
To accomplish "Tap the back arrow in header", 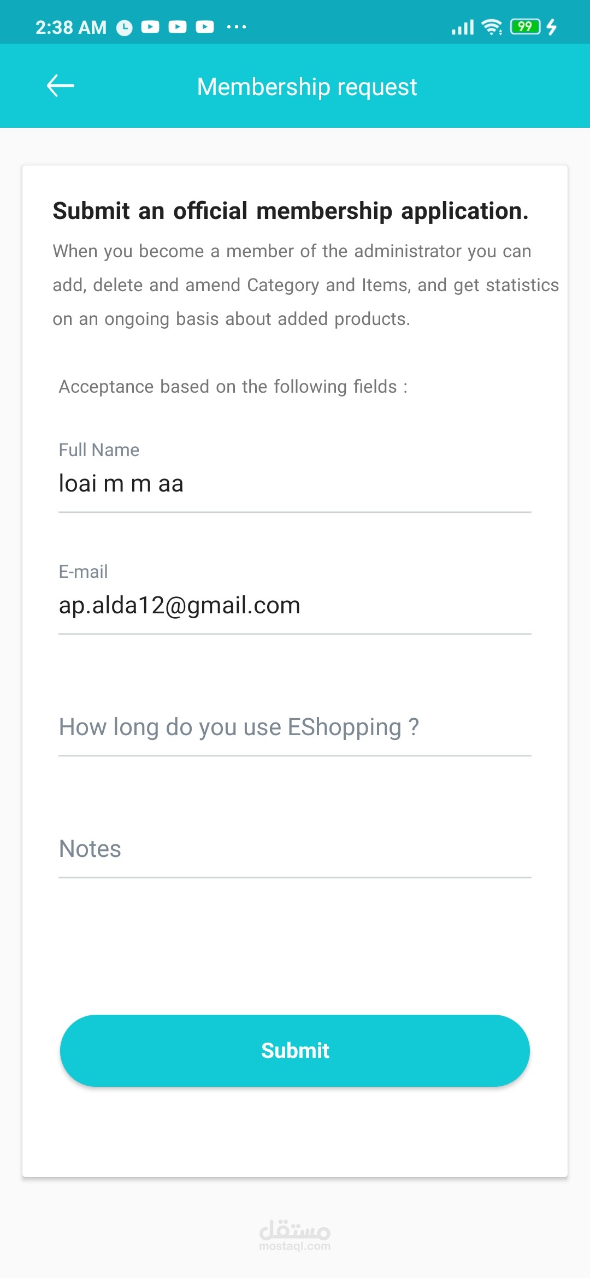I will click(60, 86).
